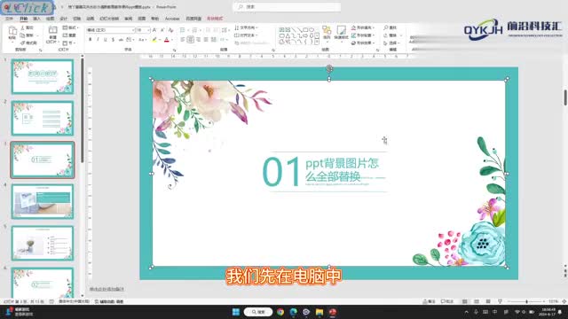Select slide 5 thumbnail in the panel
Image resolution: width=568 pixels, height=319 pixels.
click(43, 243)
